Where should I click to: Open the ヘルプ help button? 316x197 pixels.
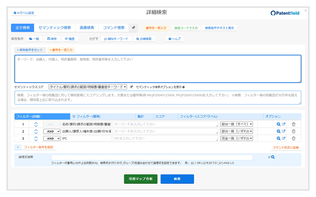(174, 39)
